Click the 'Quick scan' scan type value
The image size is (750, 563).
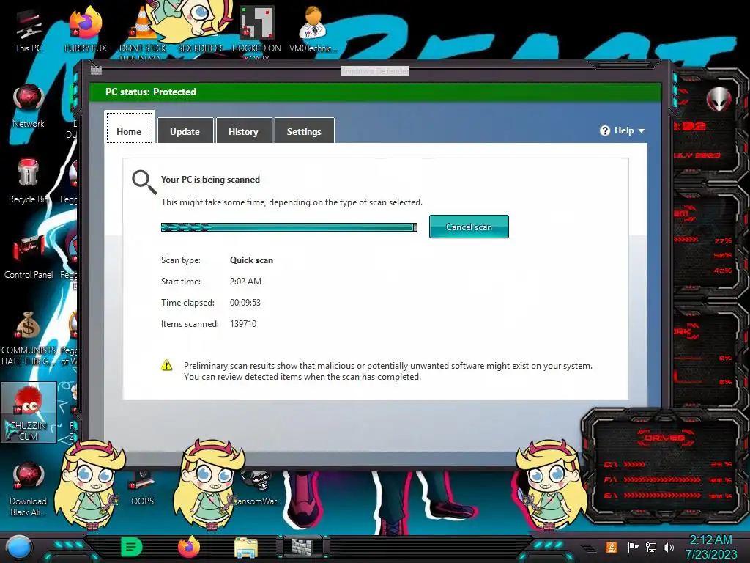252,260
